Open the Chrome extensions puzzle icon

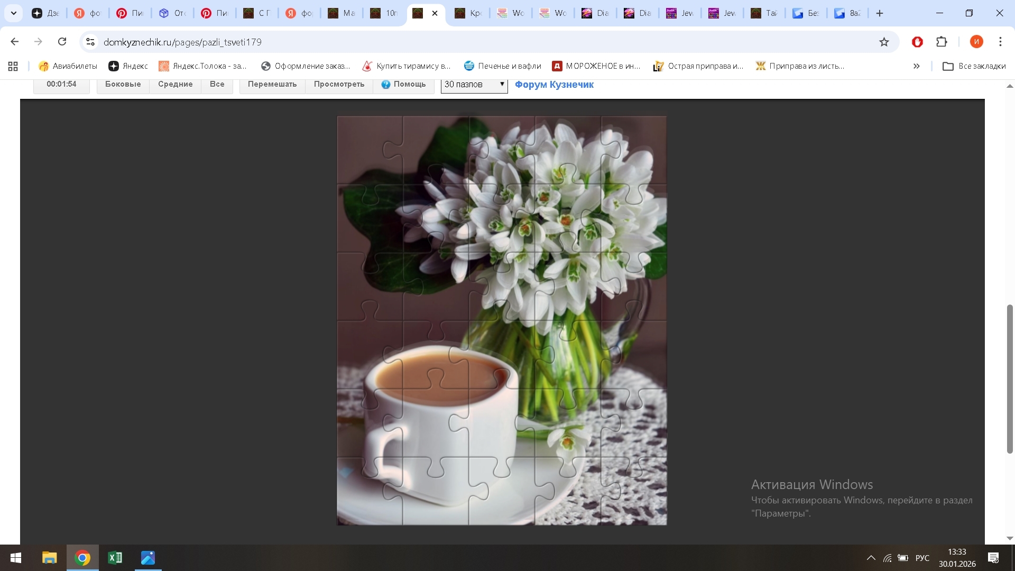click(942, 42)
